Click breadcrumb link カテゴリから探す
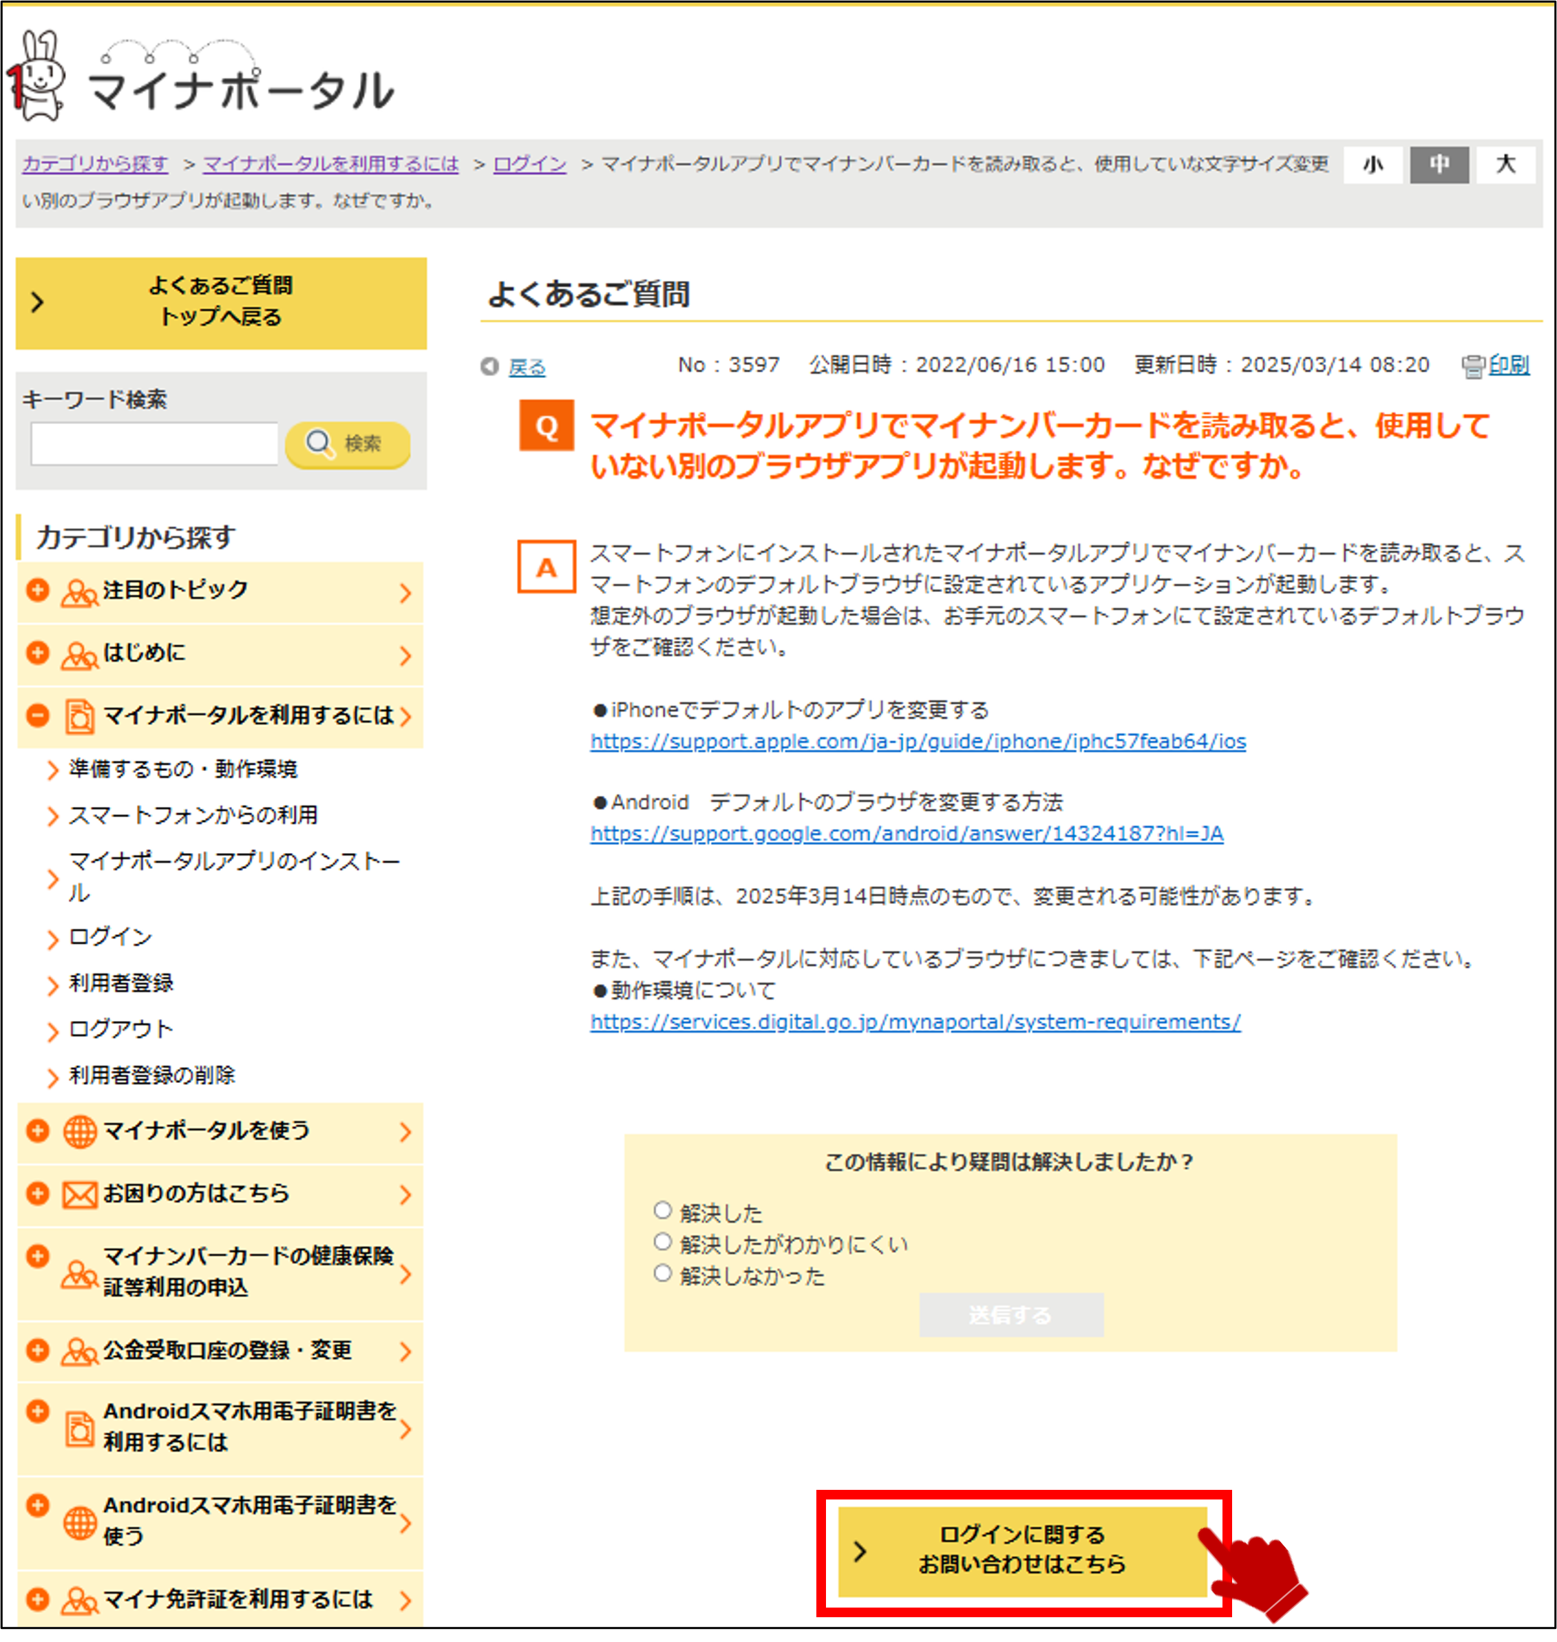The width and height of the screenshot is (1557, 1642). coord(94,165)
